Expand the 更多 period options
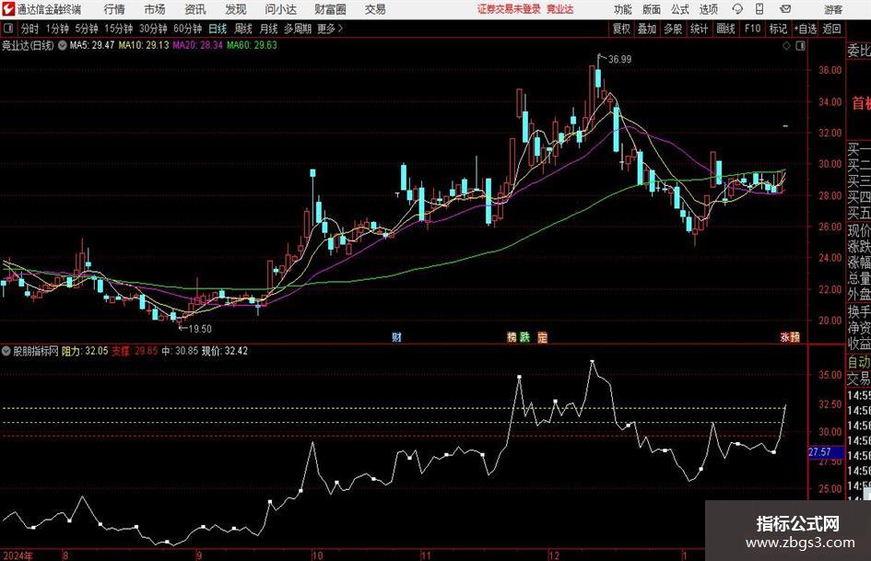The width and height of the screenshot is (871, 561). coord(330,29)
